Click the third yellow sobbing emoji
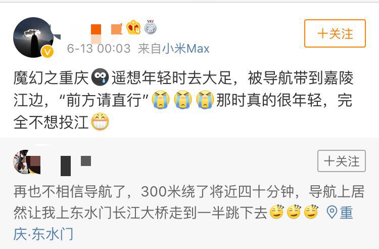Screen dimensions: 379x249 tap(205, 100)
